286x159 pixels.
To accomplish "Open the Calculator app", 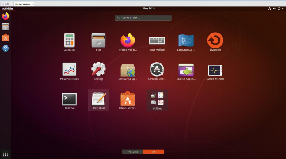I will [69, 42].
